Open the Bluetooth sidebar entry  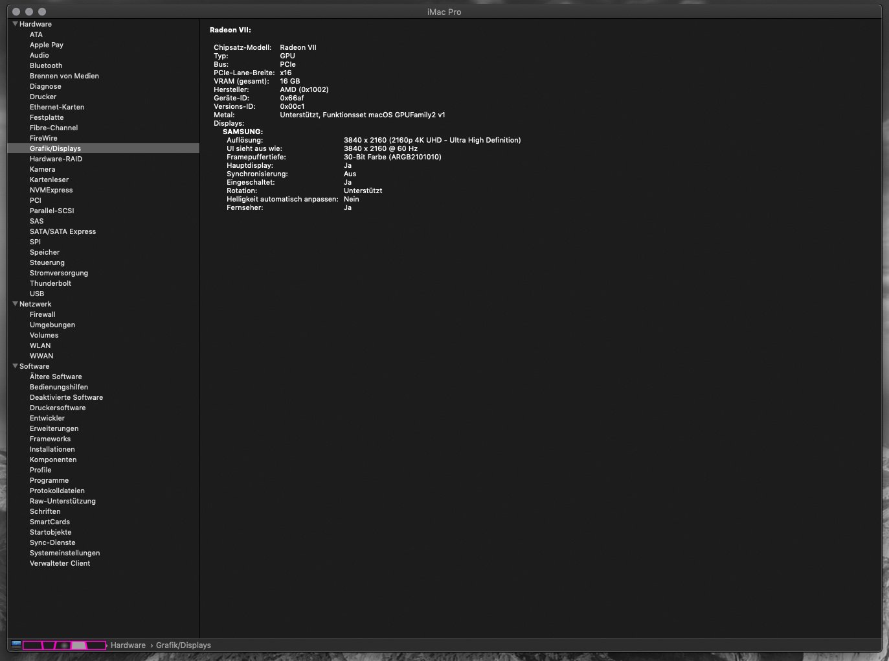[x=46, y=65]
